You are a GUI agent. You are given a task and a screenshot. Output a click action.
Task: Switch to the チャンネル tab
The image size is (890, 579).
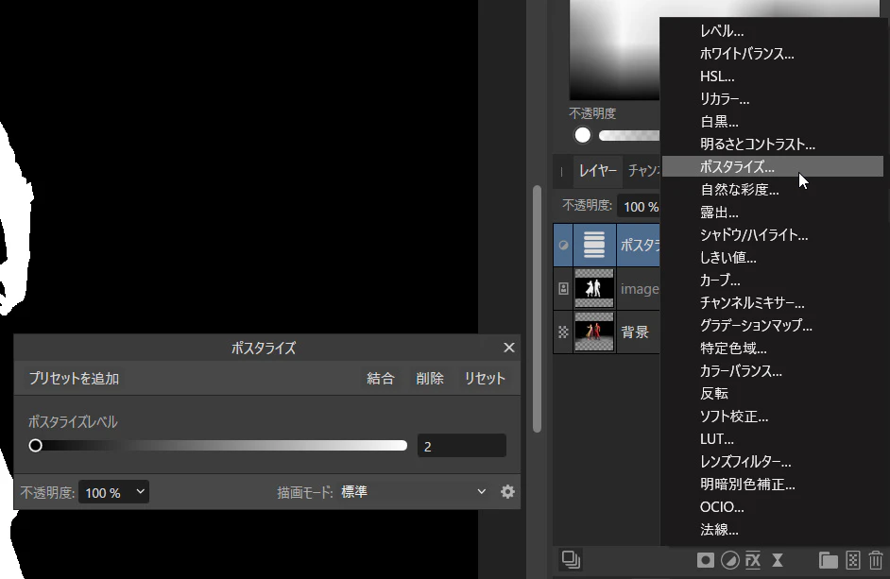(643, 170)
